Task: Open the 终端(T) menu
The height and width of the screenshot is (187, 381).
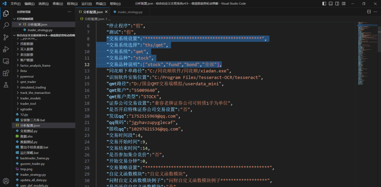Action: 101,4
